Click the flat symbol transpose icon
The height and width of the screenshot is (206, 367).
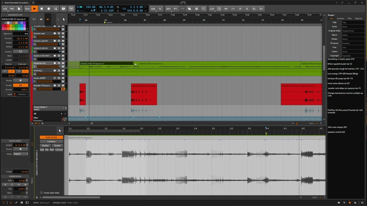[247, 9]
